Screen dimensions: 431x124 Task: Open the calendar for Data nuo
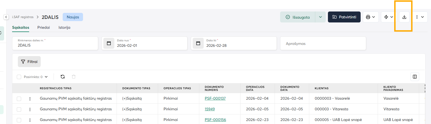109,43
